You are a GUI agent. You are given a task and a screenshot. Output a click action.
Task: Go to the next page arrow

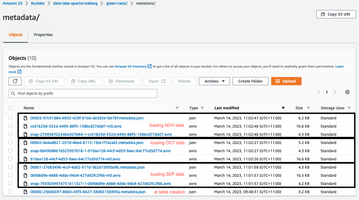point(335,92)
